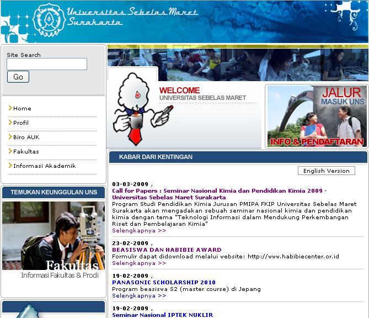Click the Universitas Sebelas Maret Surakarta banner title

(132, 17)
